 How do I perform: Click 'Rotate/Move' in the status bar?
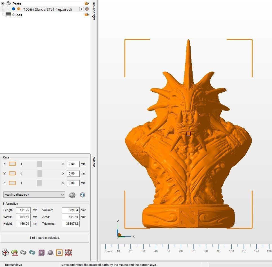pyautogui.click(x=14, y=265)
